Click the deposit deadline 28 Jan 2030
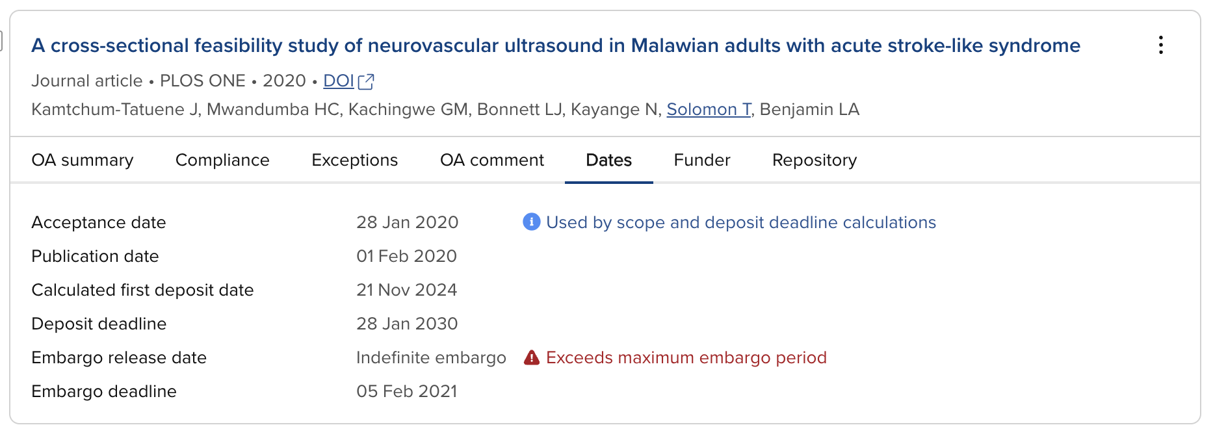Image resolution: width=1213 pixels, height=438 pixels. pyautogui.click(x=407, y=324)
